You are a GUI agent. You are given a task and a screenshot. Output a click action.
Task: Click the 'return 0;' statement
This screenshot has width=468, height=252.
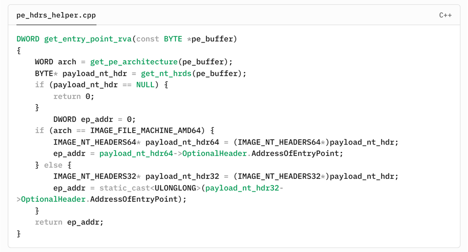[74, 96]
